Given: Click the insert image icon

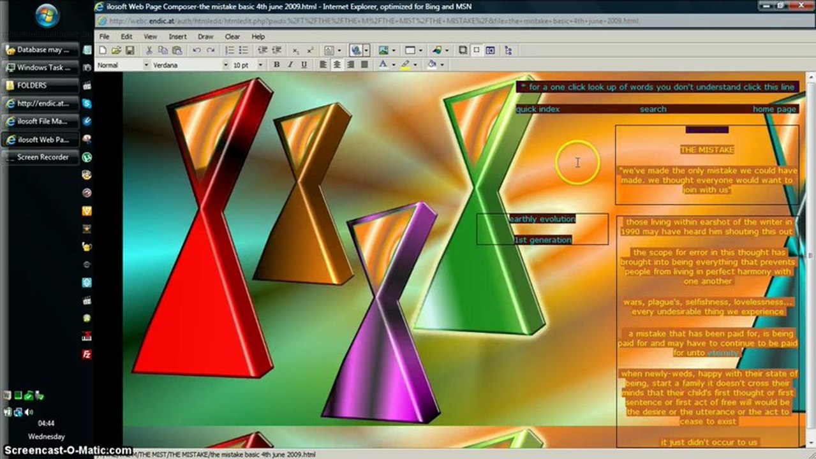Looking at the screenshot, I should tap(383, 50).
